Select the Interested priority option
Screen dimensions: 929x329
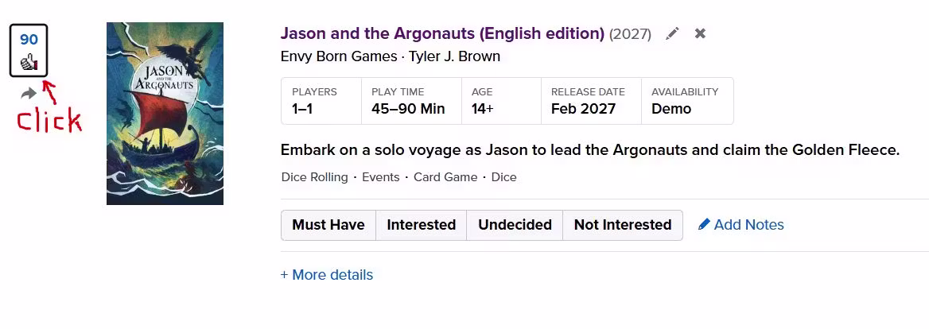click(x=422, y=226)
